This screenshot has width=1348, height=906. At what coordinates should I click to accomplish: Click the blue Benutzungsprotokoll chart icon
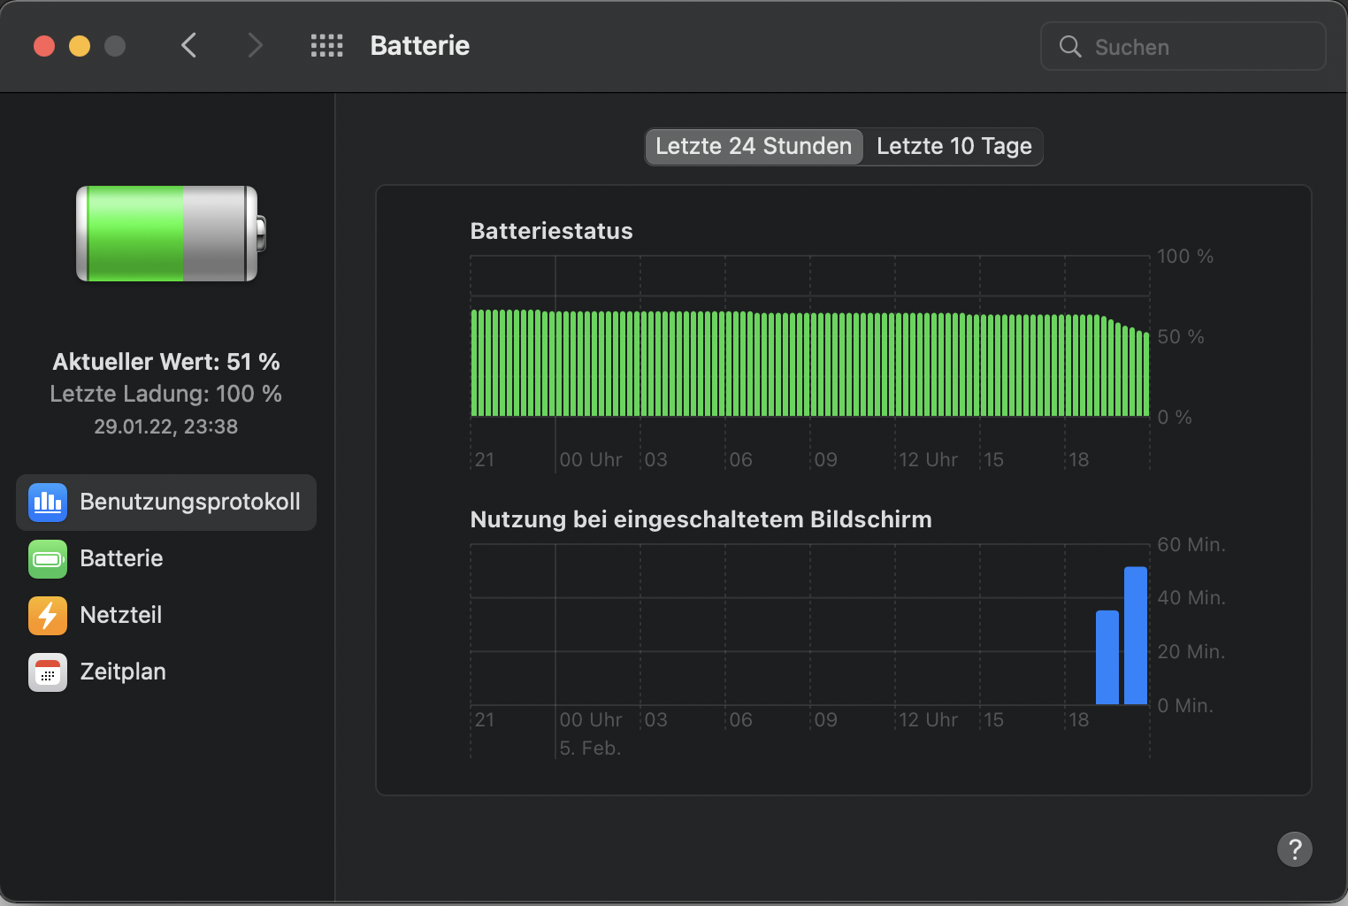point(48,503)
